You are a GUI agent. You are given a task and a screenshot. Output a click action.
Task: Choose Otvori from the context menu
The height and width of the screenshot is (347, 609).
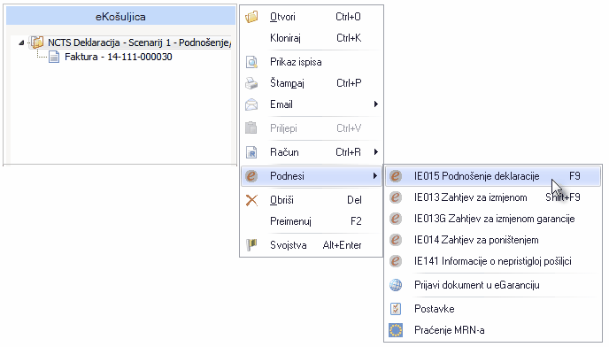click(x=312, y=17)
